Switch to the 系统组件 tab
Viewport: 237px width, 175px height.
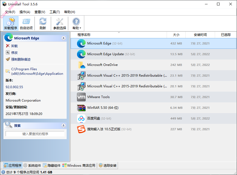[32, 165]
